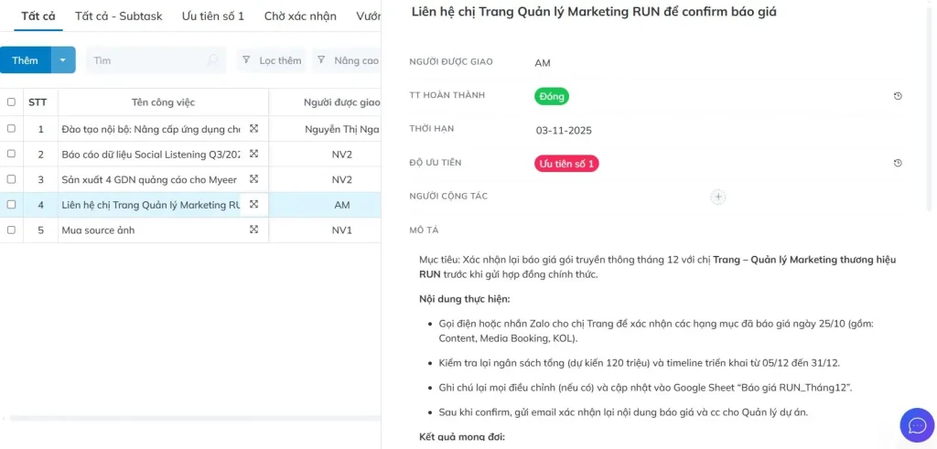Switch to the Tất cả - Subtask tab
Image resolution: width=937 pixels, height=449 pixels.
[118, 16]
